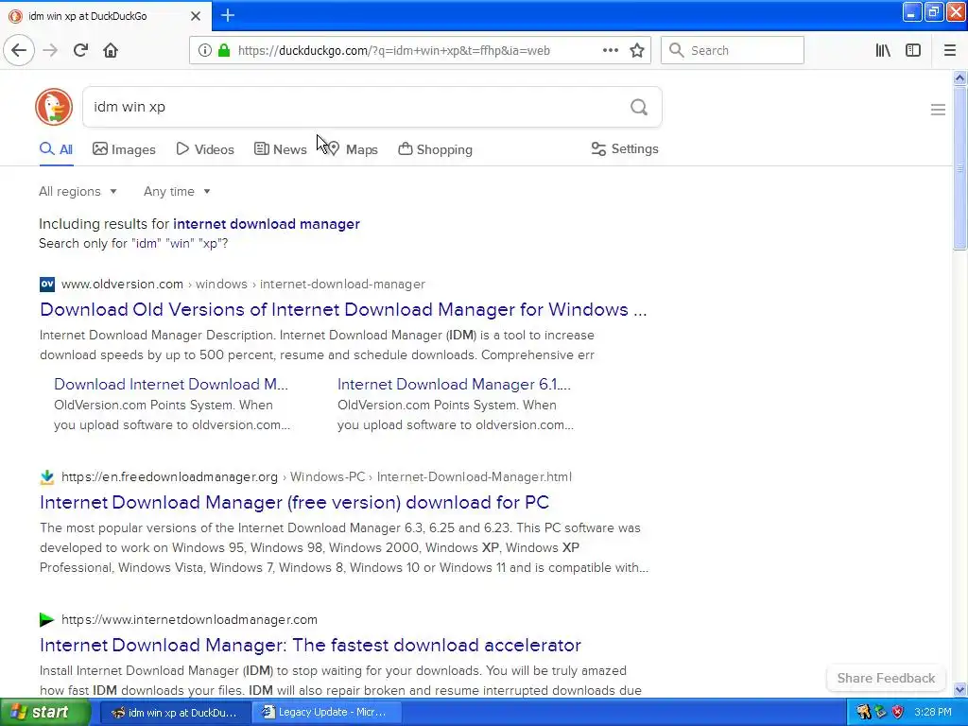Click the internetdownloadmanager.com green favicon
The height and width of the screenshot is (726, 968).
point(47,619)
